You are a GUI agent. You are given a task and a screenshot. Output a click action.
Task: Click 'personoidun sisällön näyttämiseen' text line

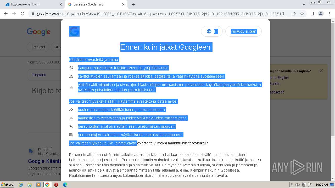click(126, 126)
